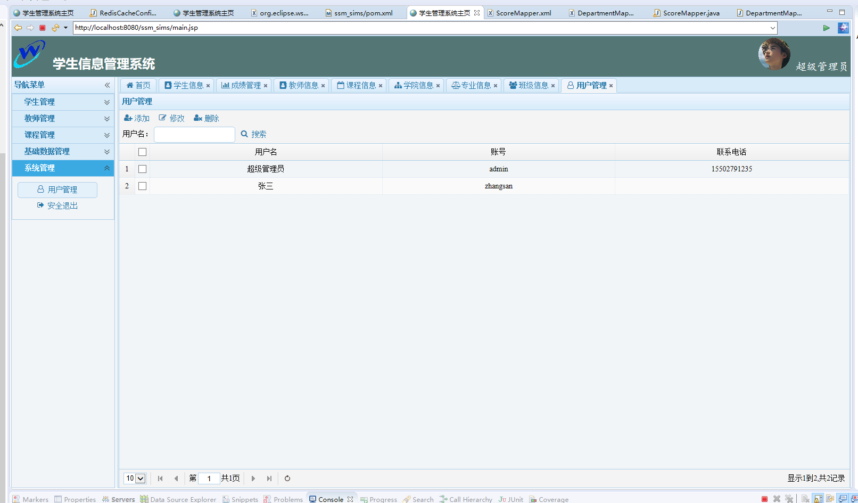Click the green Run icon in Eclipse toolbar

(x=827, y=27)
